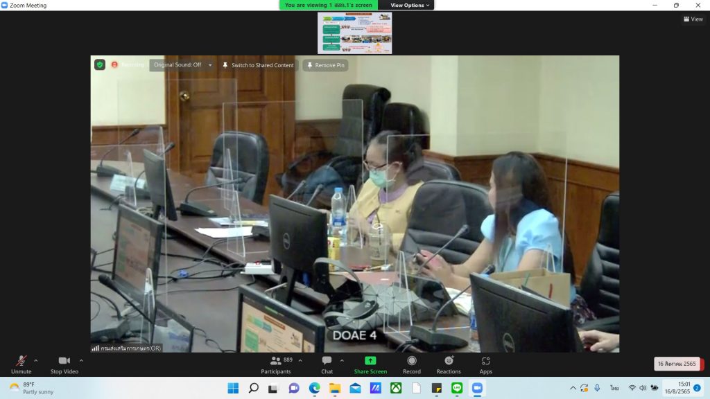This screenshot has width=710, height=399.
Task: Click the red recording indicator
Action: coord(114,64)
